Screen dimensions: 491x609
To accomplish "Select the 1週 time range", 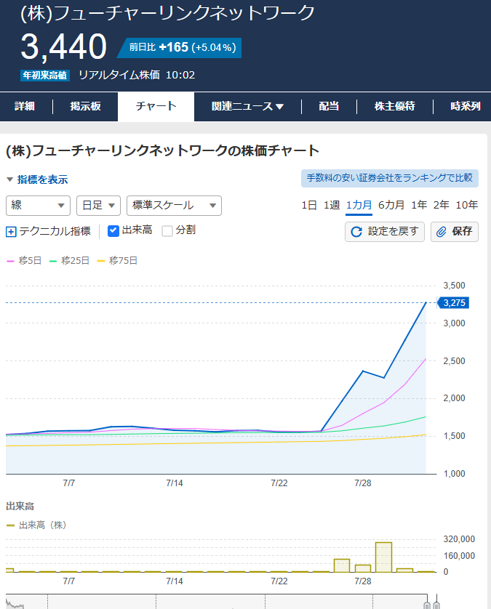I will [x=332, y=205].
